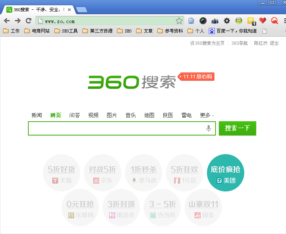Bookmark this page with star icon

(x=179, y=21)
